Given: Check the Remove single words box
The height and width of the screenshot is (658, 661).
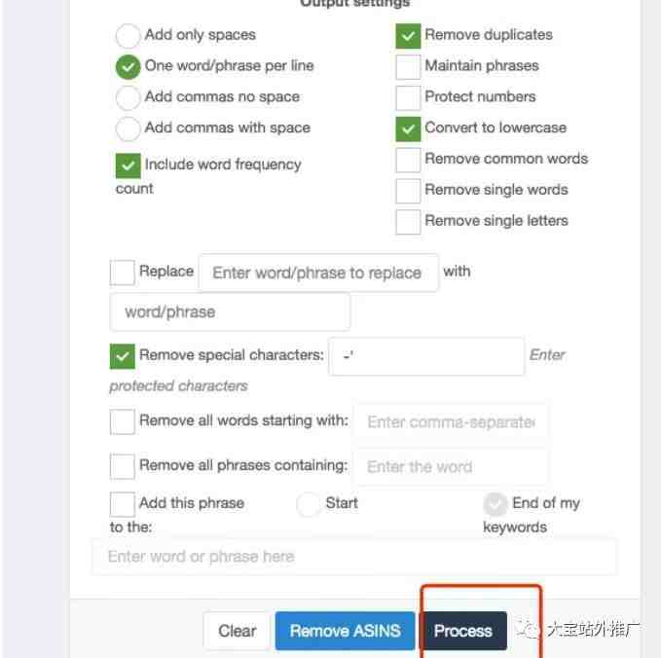Looking at the screenshot, I should pyautogui.click(x=408, y=191).
